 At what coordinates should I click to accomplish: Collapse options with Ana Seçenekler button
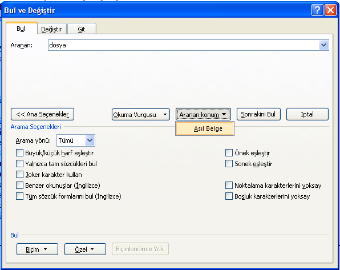pyautogui.click(x=42, y=114)
